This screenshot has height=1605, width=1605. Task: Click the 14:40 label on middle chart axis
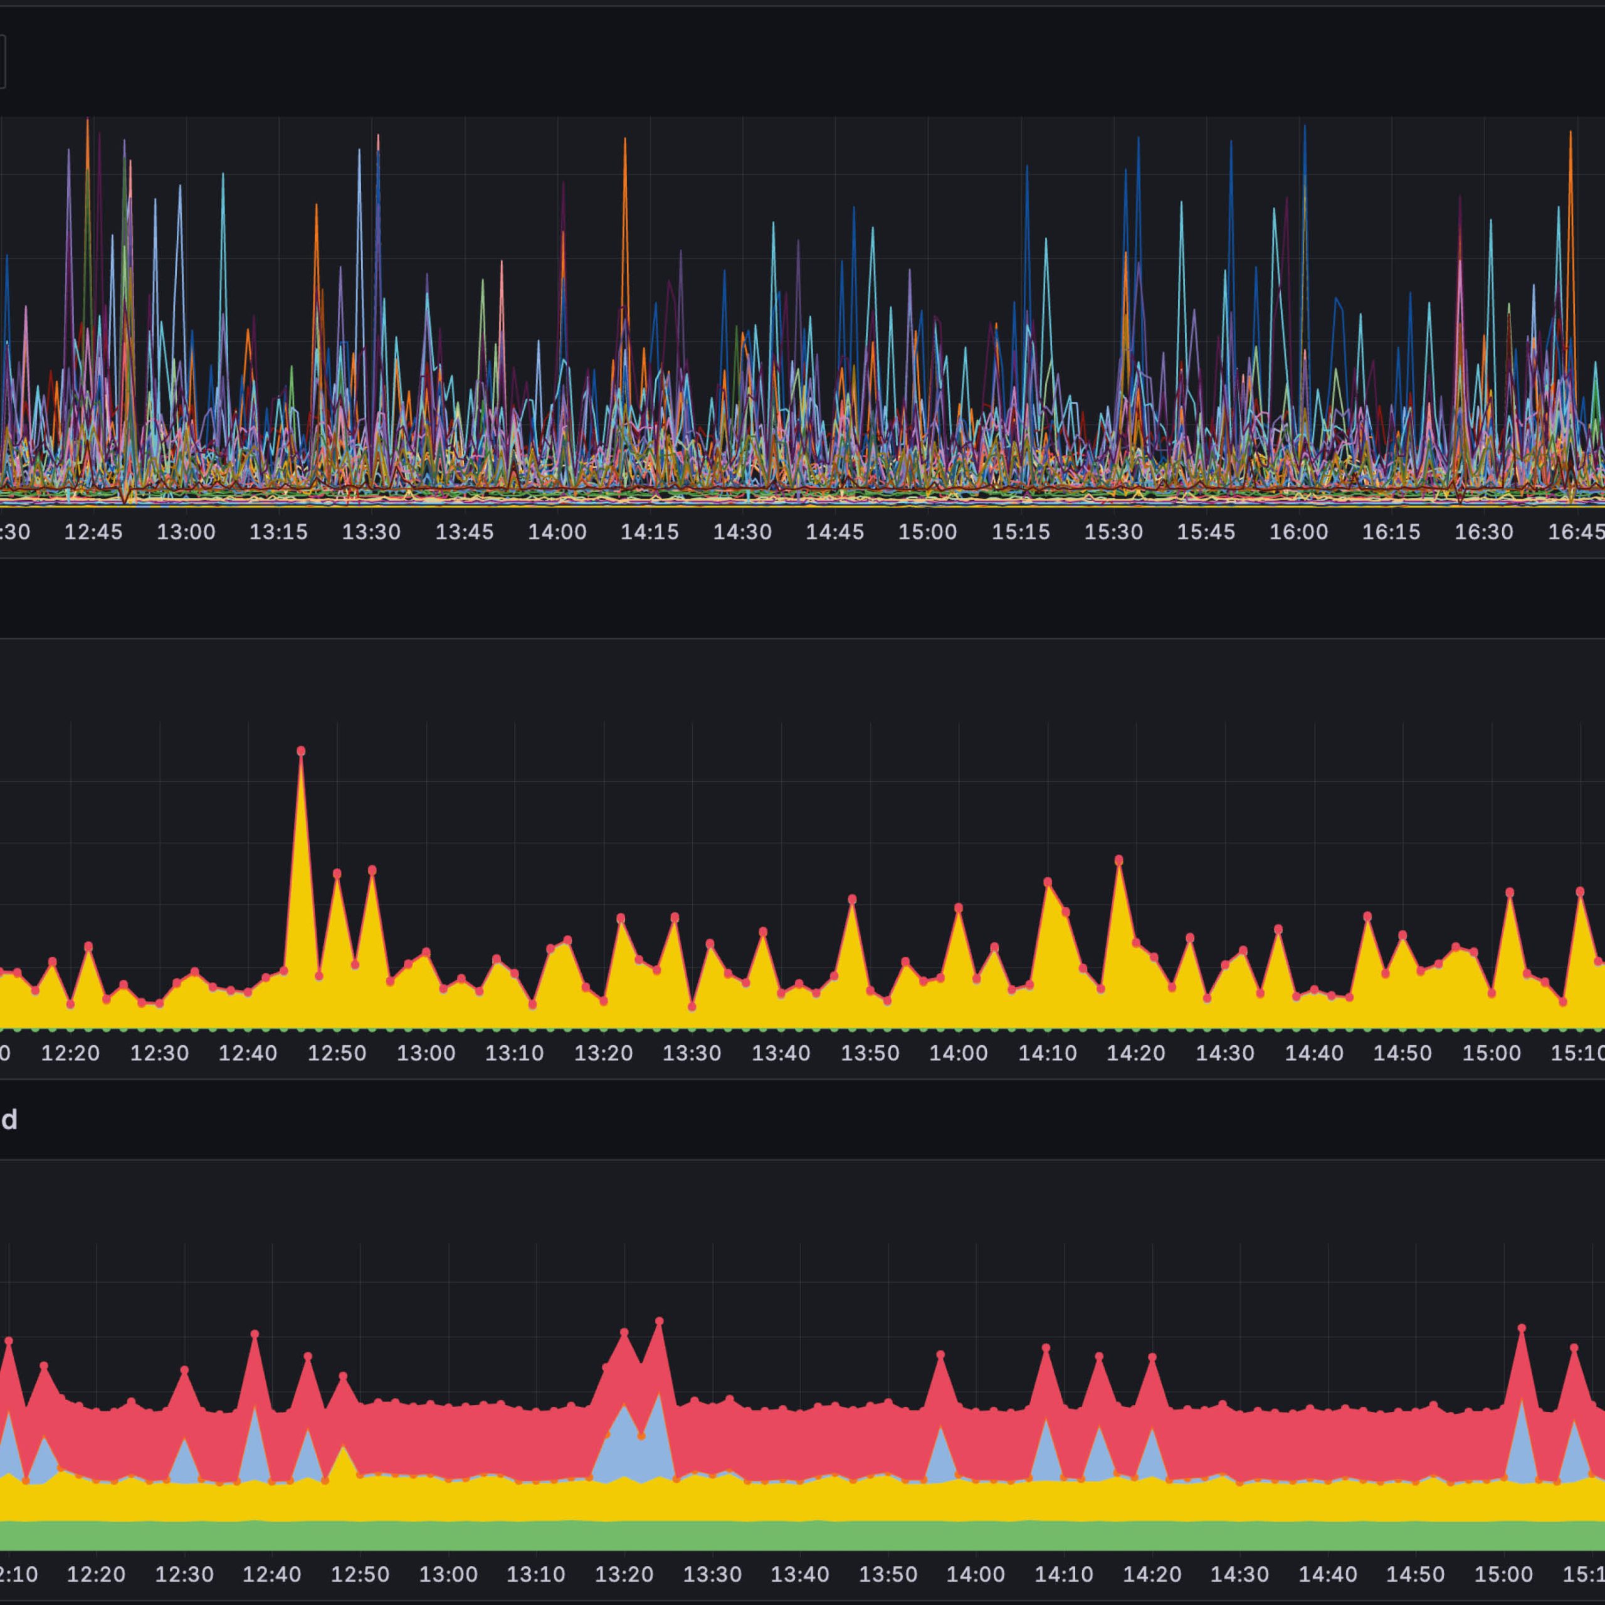click(x=1314, y=1053)
